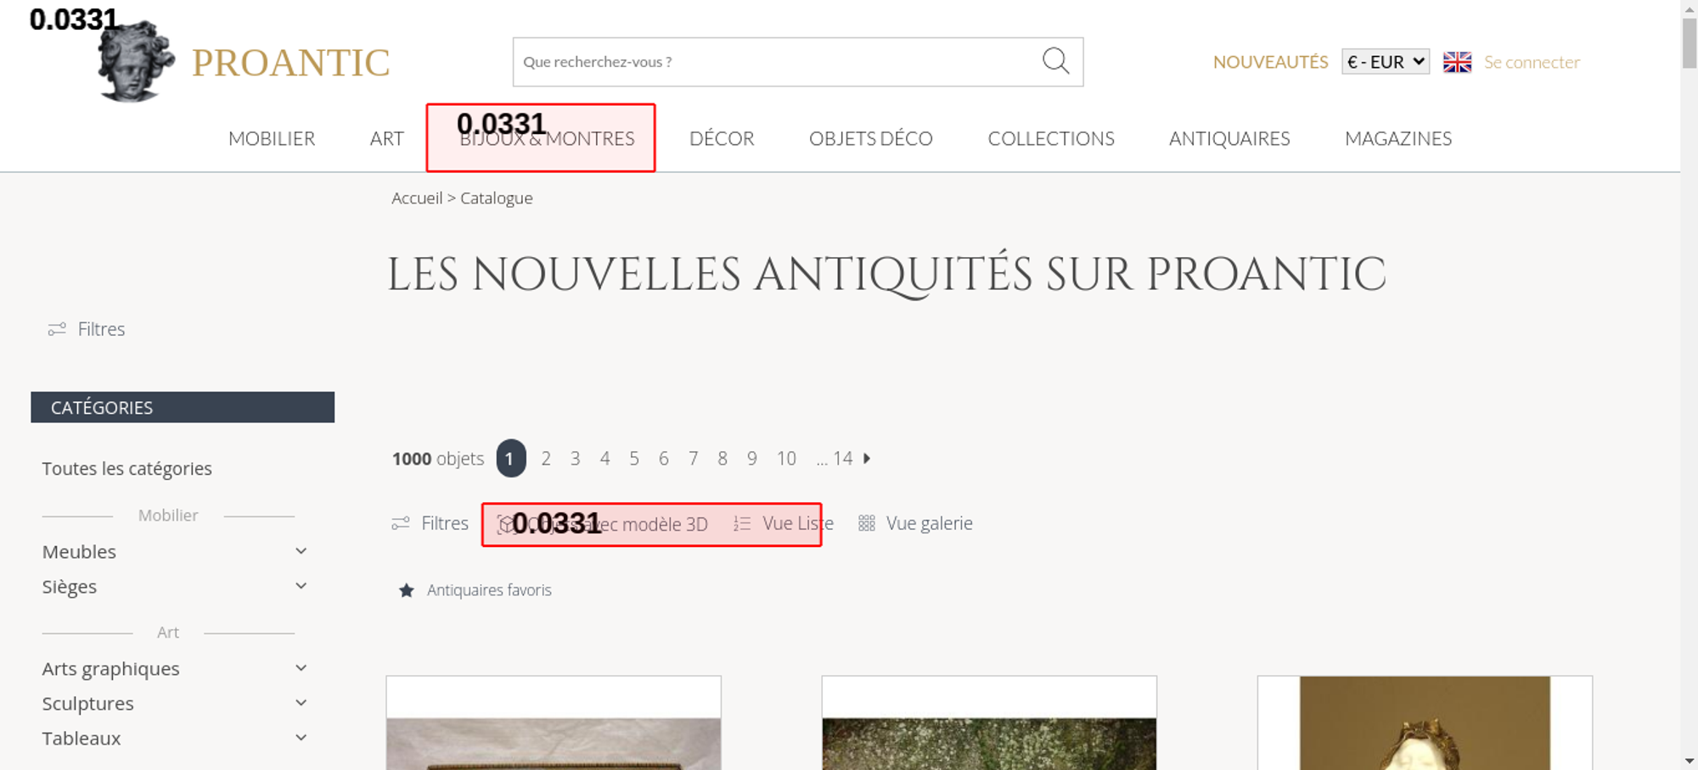This screenshot has width=1698, height=770.
Task: Expand the Arts graphiques category
Action: (301, 668)
